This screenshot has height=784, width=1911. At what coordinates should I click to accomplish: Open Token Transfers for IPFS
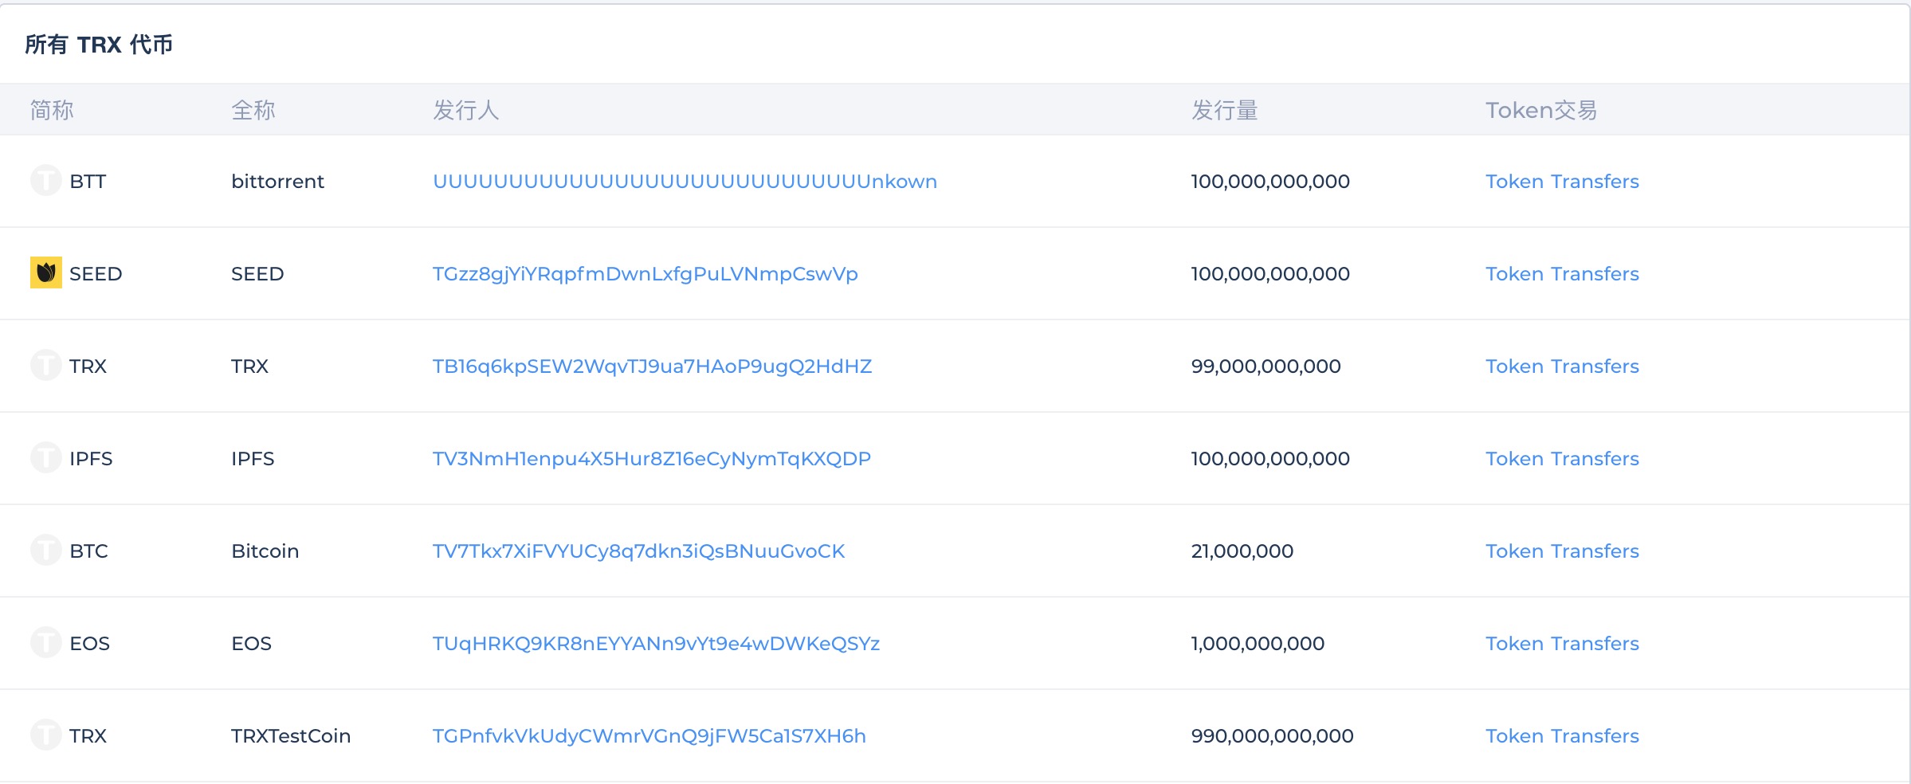pyautogui.click(x=1562, y=459)
